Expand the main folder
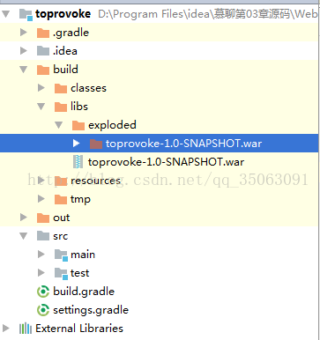 point(41,255)
